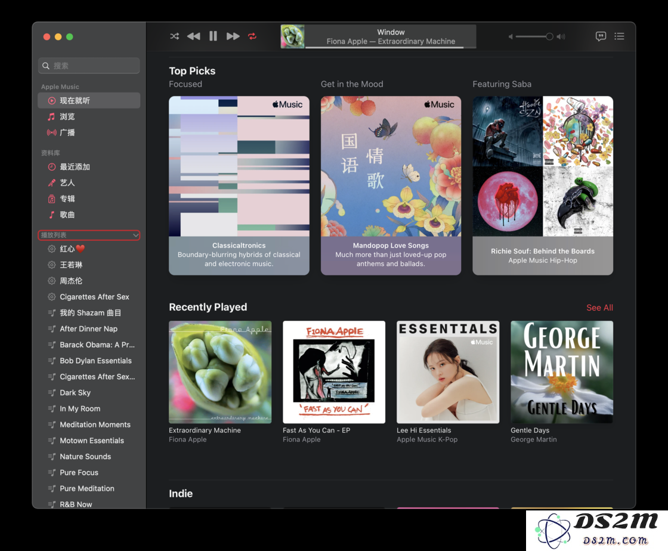Click the search field in the sidebar
This screenshot has width=668, height=551.
(89, 66)
